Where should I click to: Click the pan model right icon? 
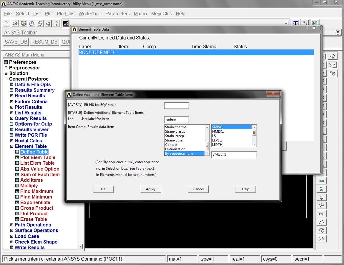[x=321, y=181]
